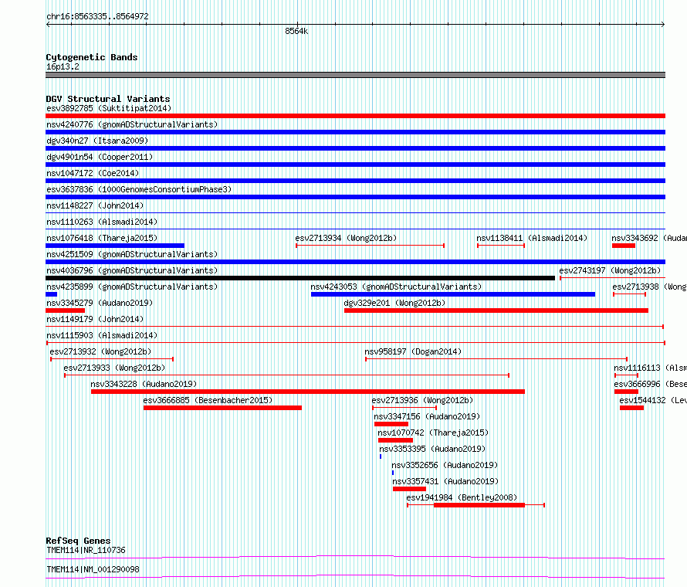This screenshot has width=687, height=587.
Task: Click the RefSeq Genes track title
Action: (x=78, y=541)
